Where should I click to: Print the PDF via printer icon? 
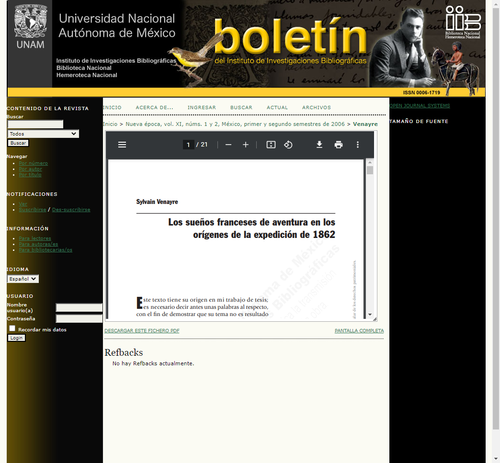[338, 145]
